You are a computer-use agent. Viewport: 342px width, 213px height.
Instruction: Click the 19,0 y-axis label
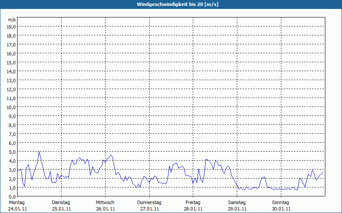(11, 27)
